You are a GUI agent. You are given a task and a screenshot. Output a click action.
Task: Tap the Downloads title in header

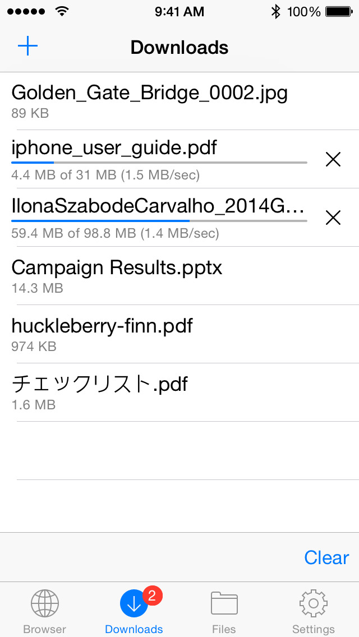[x=179, y=48]
